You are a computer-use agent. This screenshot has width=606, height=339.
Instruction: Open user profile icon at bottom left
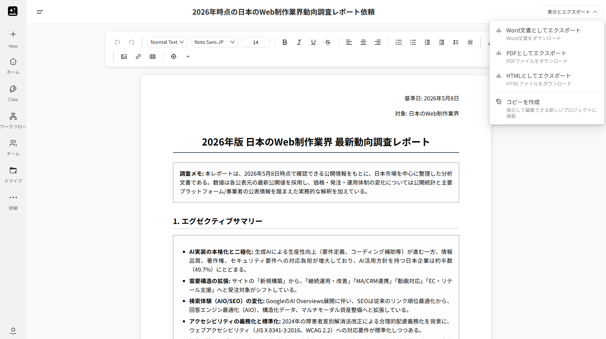(13, 331)
